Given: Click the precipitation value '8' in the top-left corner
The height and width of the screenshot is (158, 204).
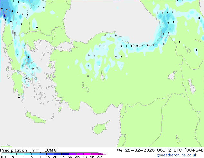Looking at the screenshot, I should coord(2,8).
